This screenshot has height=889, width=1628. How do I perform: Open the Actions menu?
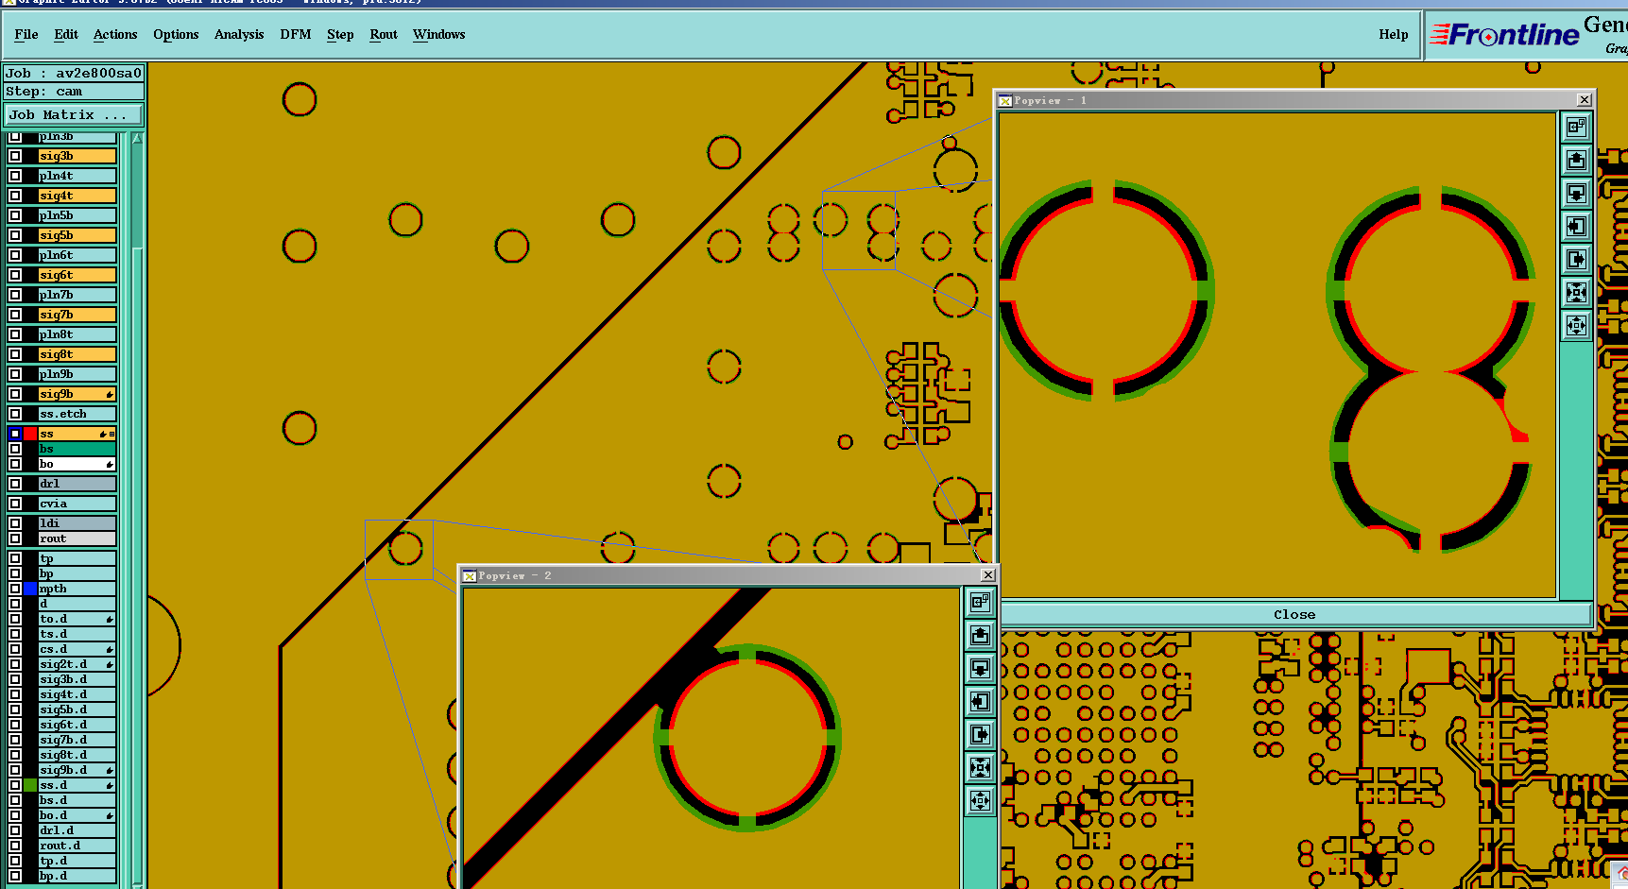115,35
